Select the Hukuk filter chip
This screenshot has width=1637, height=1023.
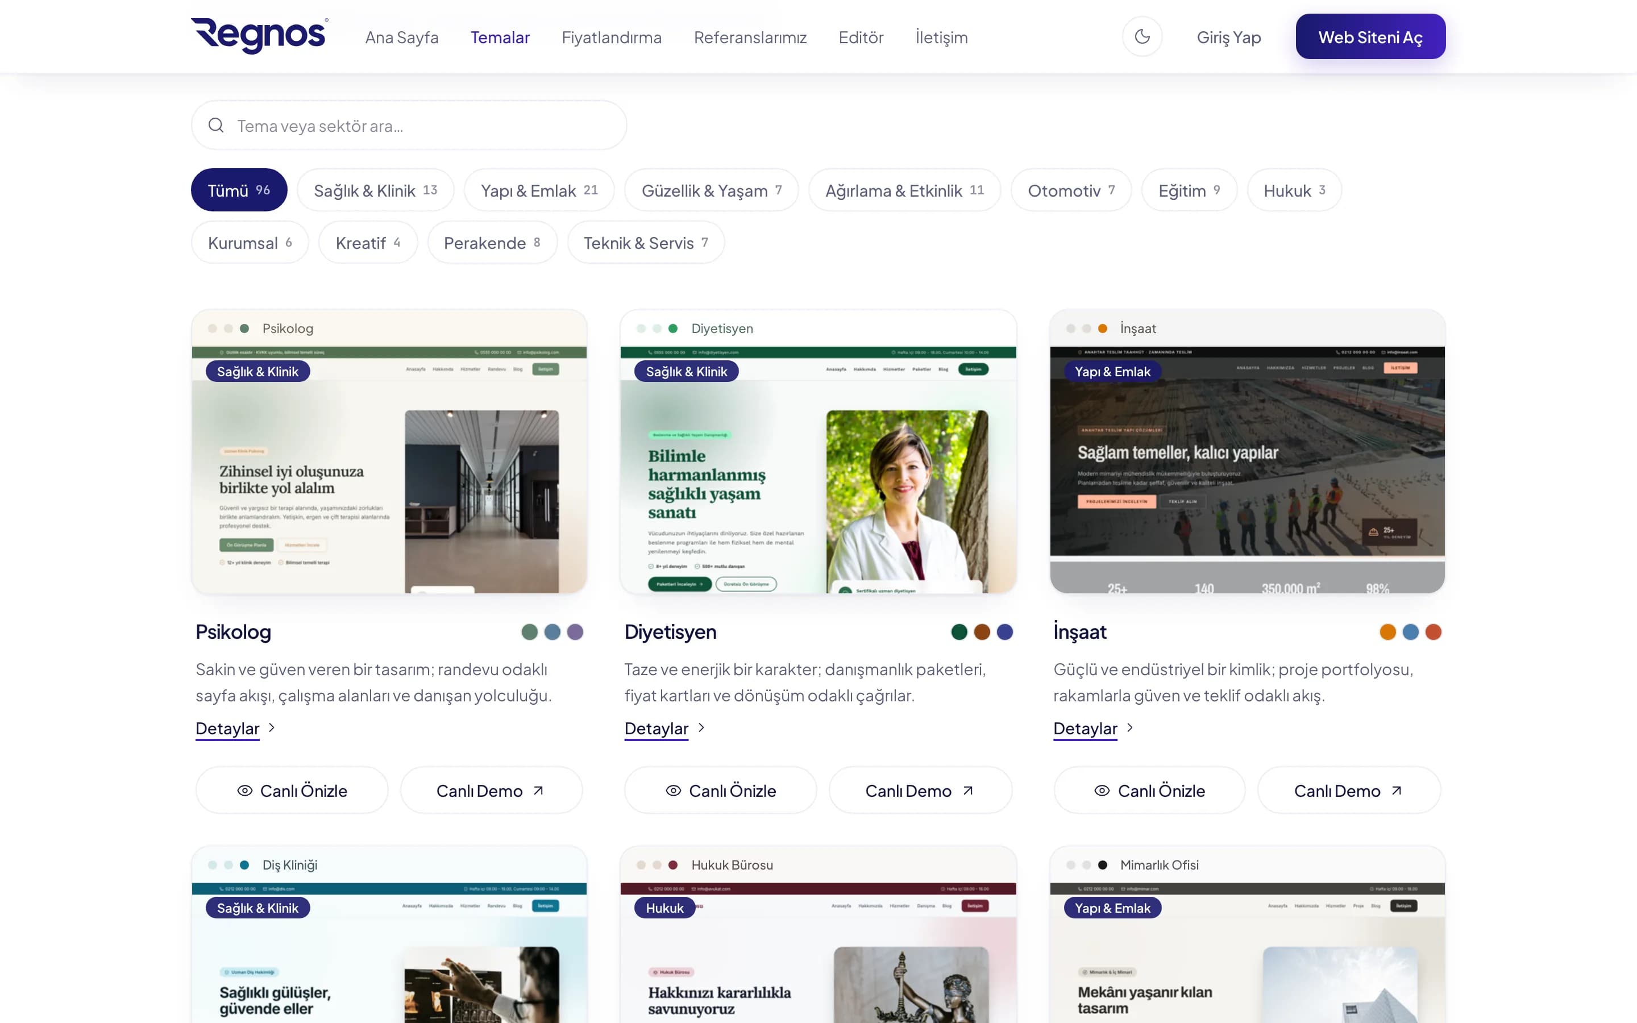(x=1294, y=190)
